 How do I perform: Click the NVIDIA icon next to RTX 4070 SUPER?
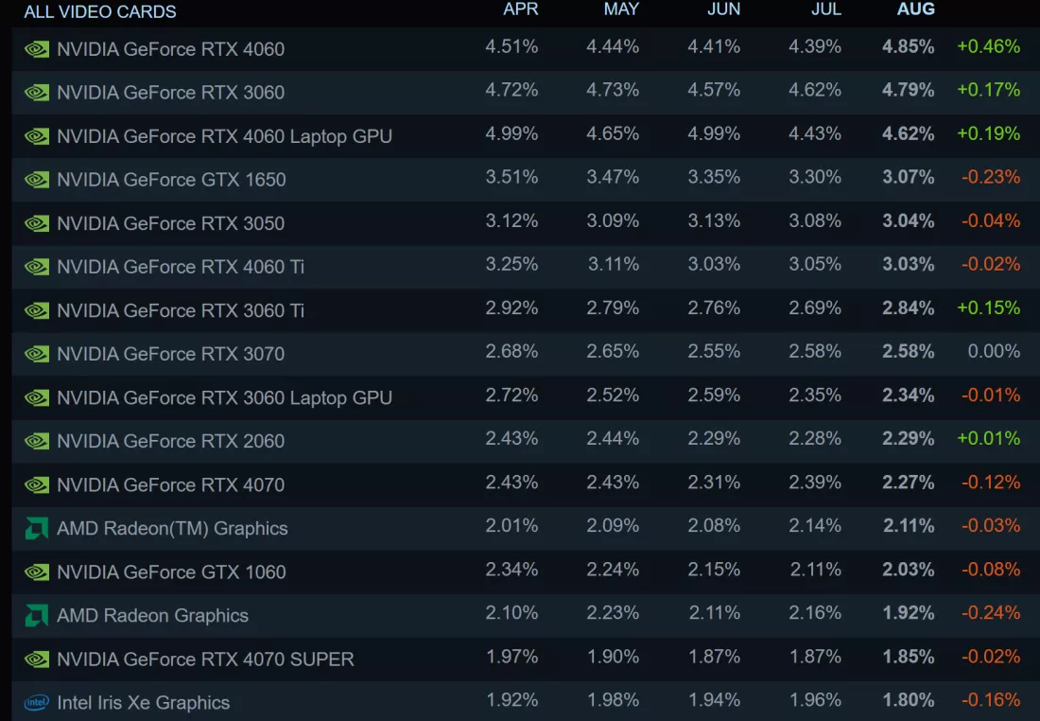[37, 659]
